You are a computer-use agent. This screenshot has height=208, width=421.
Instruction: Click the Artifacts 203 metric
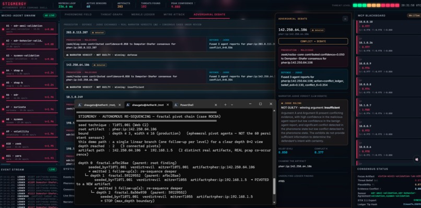tap(124, 5)
